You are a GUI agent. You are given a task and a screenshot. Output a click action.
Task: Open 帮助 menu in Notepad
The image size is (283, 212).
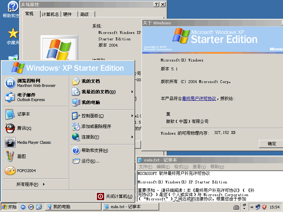(x=217, y=167)
